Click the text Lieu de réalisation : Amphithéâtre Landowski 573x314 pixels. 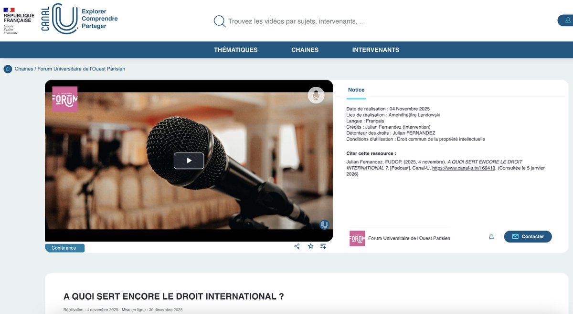coord(393,115)
